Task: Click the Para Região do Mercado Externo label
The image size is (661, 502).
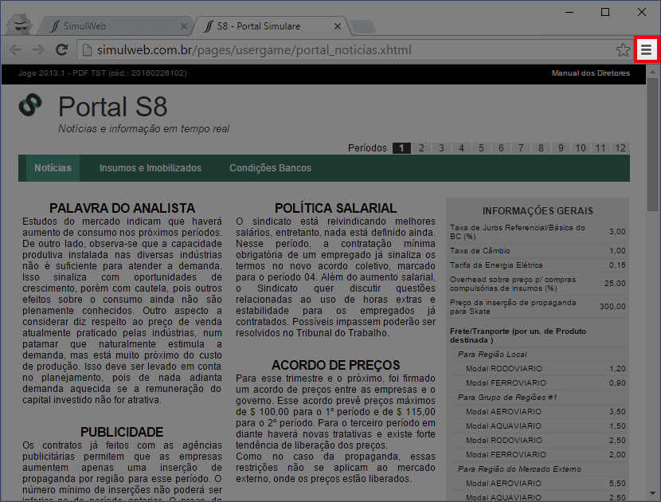Action: tap(519, 469)
